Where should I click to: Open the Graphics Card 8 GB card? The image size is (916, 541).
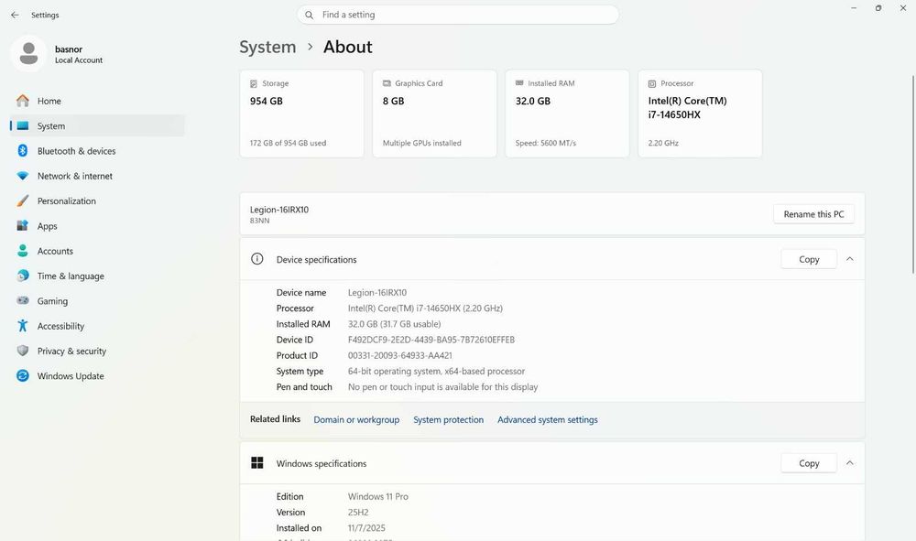click(434, 114)
